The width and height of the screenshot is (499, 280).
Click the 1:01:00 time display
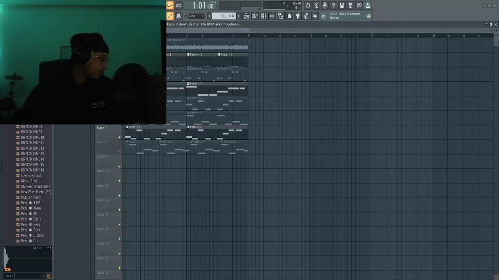pos(203,5)
